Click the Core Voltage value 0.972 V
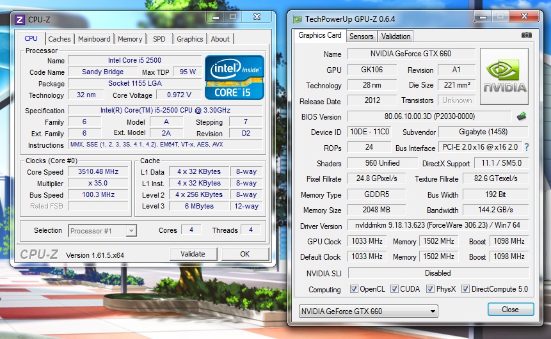 (x=179, y=95)
